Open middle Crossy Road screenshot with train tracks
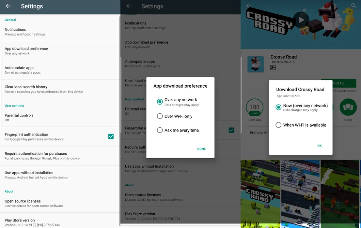The width and height of the screenshot is (361, 228). tap(300, 194)
